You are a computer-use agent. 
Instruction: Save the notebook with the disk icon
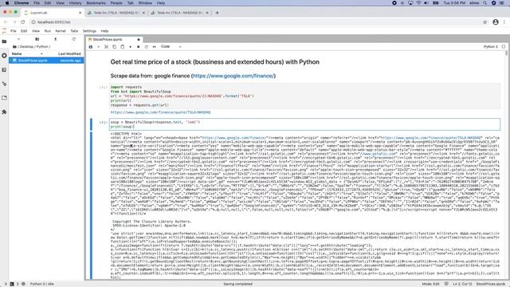(91, 47)
